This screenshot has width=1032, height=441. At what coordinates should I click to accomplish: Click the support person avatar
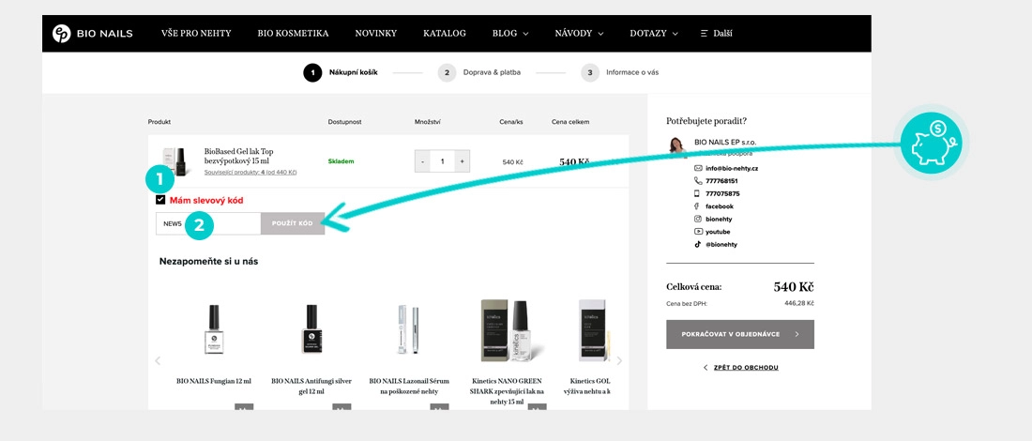tap(678, 147)
